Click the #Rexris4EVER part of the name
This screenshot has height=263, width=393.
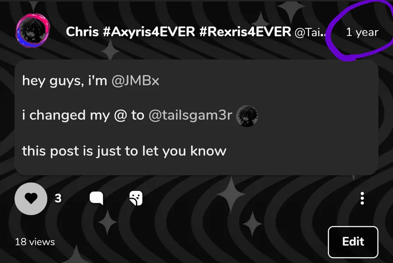coord(245,32)
